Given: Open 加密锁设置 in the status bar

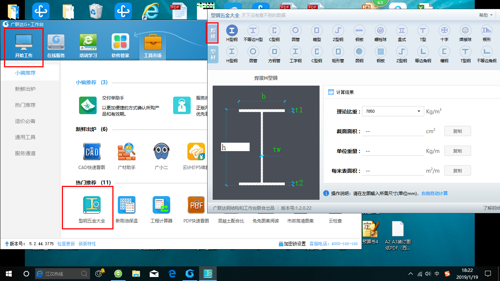Looking at the screenshot, I should pos(292,244).
